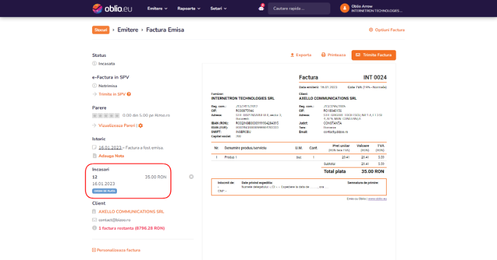Click the Printeaza printer icon
Screen dimensions: 497x260
coord(323,54)
